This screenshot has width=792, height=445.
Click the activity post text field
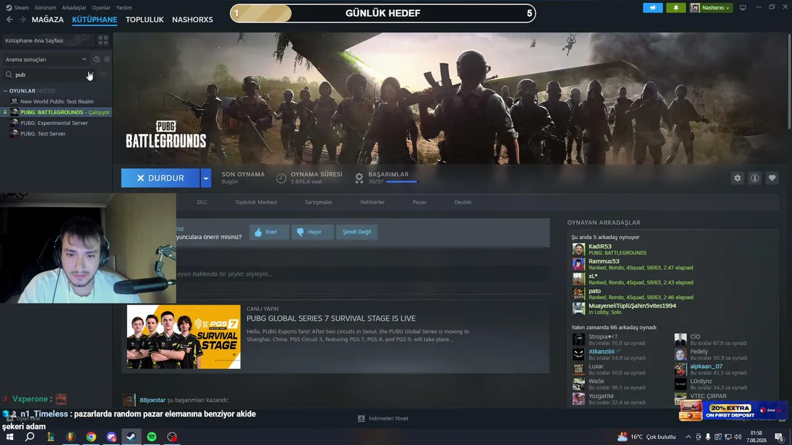[363, 274]
